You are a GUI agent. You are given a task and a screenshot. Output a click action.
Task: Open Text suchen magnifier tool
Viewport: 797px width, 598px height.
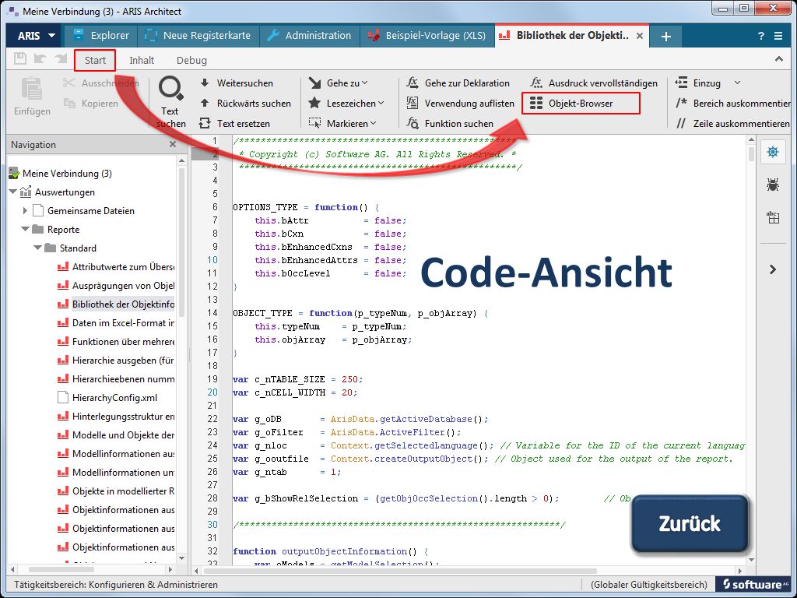[x=170, y=102]
